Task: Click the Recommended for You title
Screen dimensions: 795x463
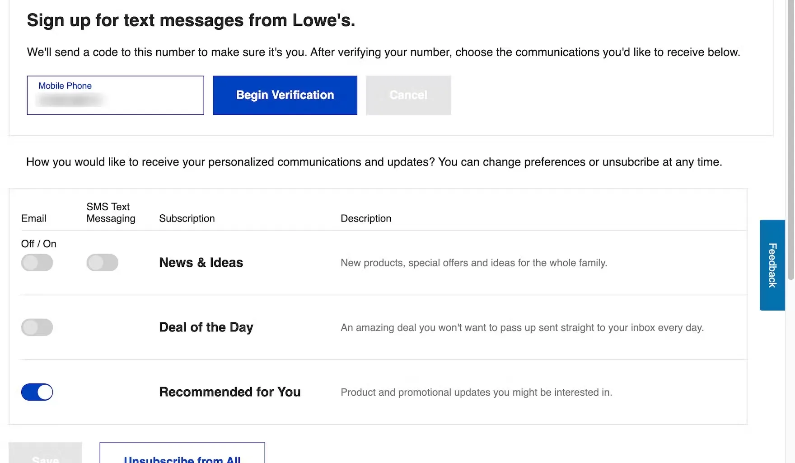Action: point(230,392)
